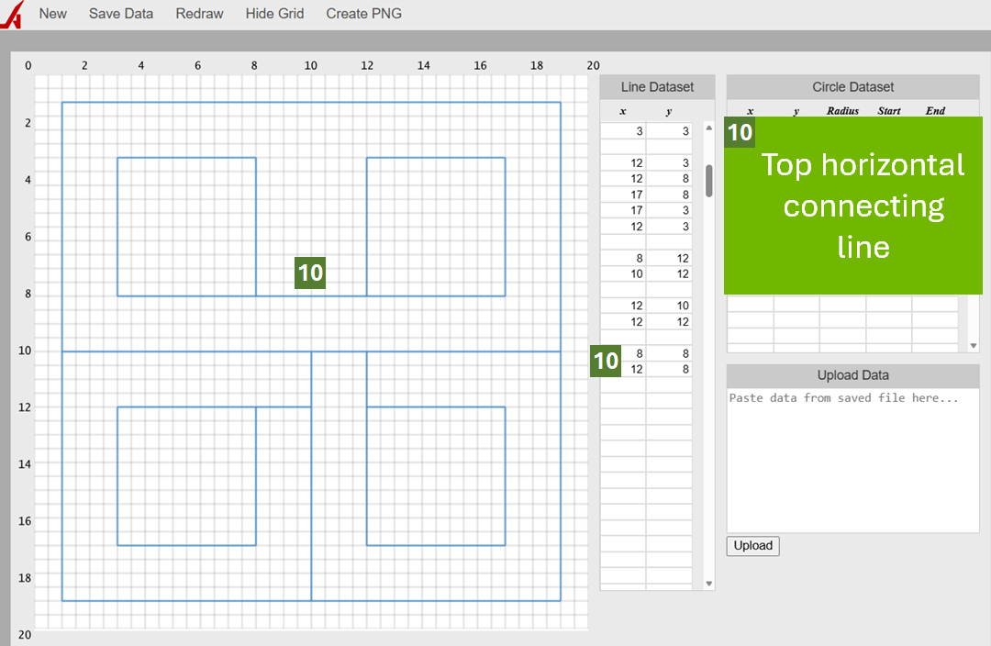This screenshot has height=646, width=991.
Task: Click the red application logo icon
Action: coord(12,13)
